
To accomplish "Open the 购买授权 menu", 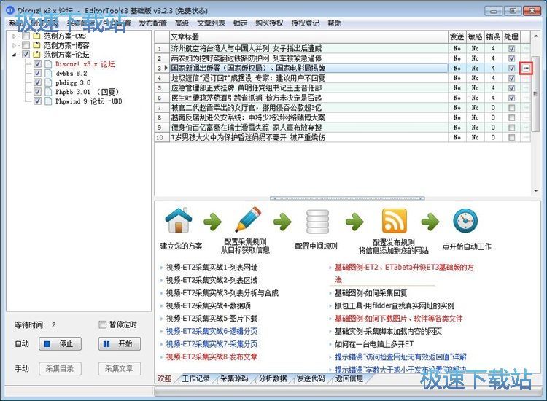I will (x=269, y=23).
